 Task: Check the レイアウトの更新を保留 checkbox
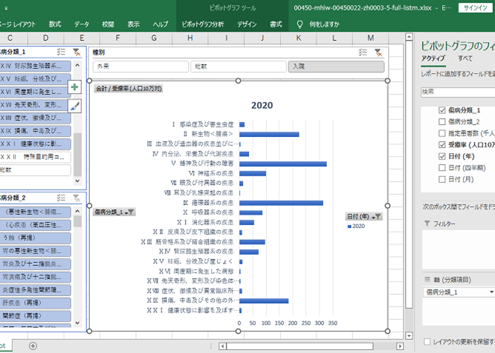[x=427, y=342]
